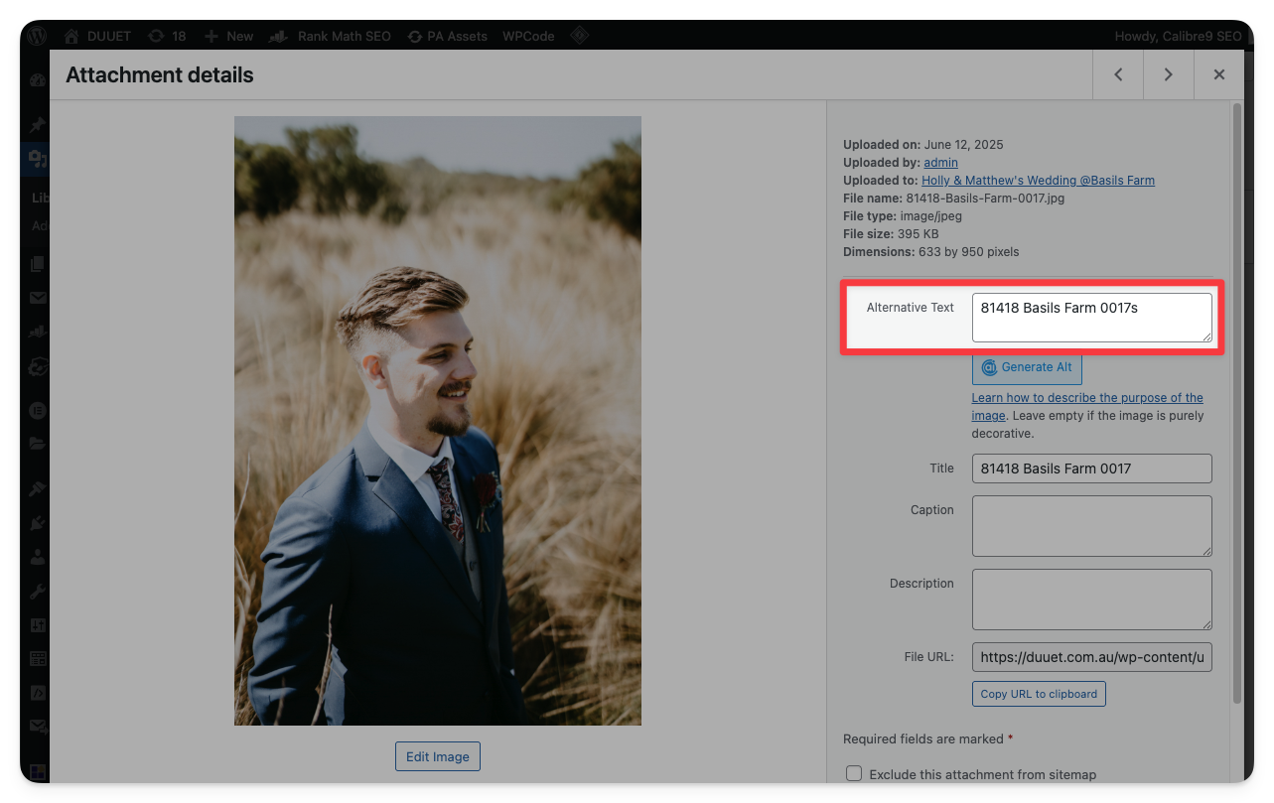
Task: Open the admin uploader link
Action: [x=940, y=162]
